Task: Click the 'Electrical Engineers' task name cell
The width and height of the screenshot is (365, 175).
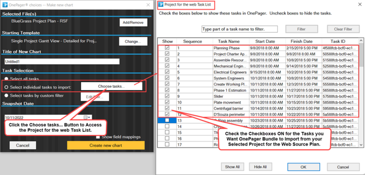Action: (x=231, y=72)
